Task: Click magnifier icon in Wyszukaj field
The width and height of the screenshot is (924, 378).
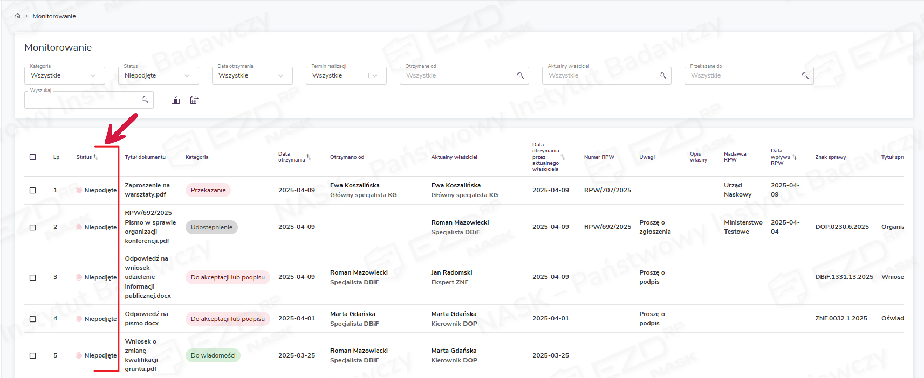Action: click(145, 100)
